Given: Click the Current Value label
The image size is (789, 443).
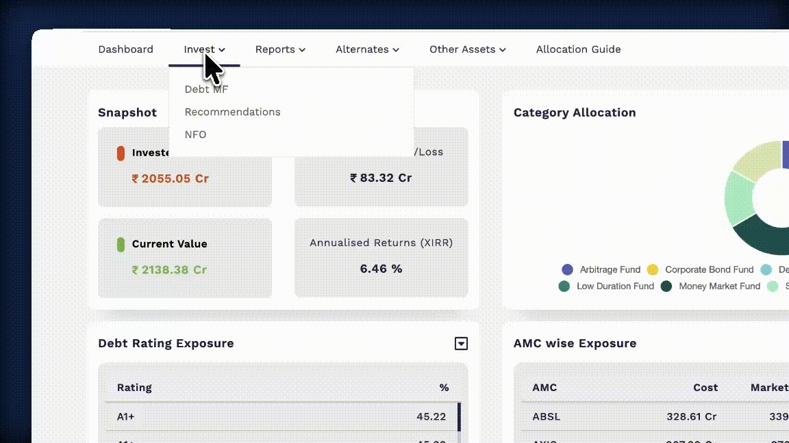Looking at the screenshot, I should (170, 243).
